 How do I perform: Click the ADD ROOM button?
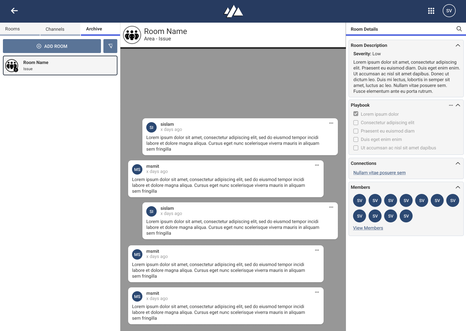tap(52, 46)
